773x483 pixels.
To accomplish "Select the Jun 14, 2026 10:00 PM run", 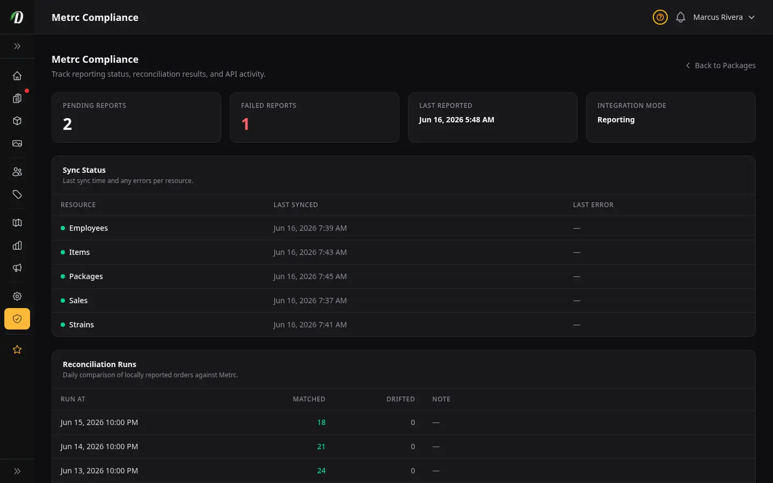I will (x=404, y=447).
